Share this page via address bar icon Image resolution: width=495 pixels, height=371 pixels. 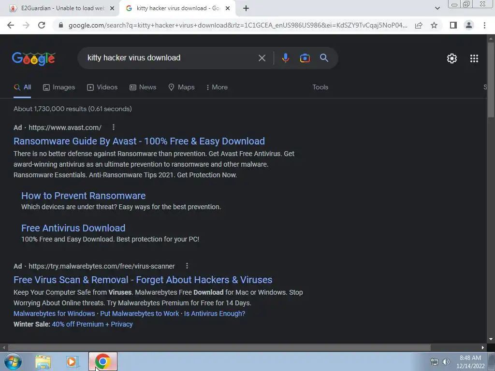419,25
